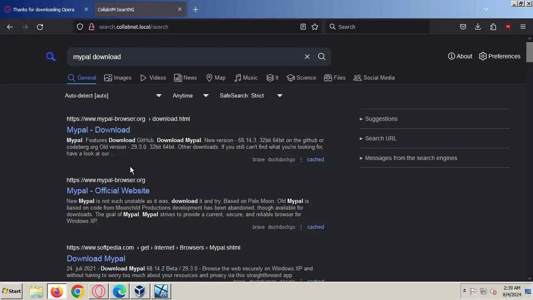
Task: Switch to Music search category
Action: (x=246, y=77)
